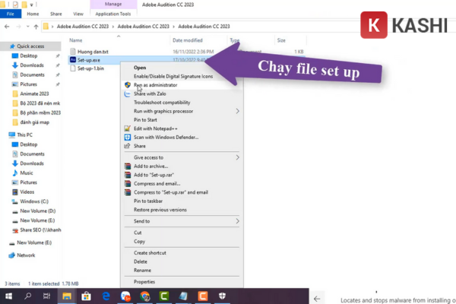Open Zalo app on taskbar
This screenshot has height=304, width=456.
125,296
